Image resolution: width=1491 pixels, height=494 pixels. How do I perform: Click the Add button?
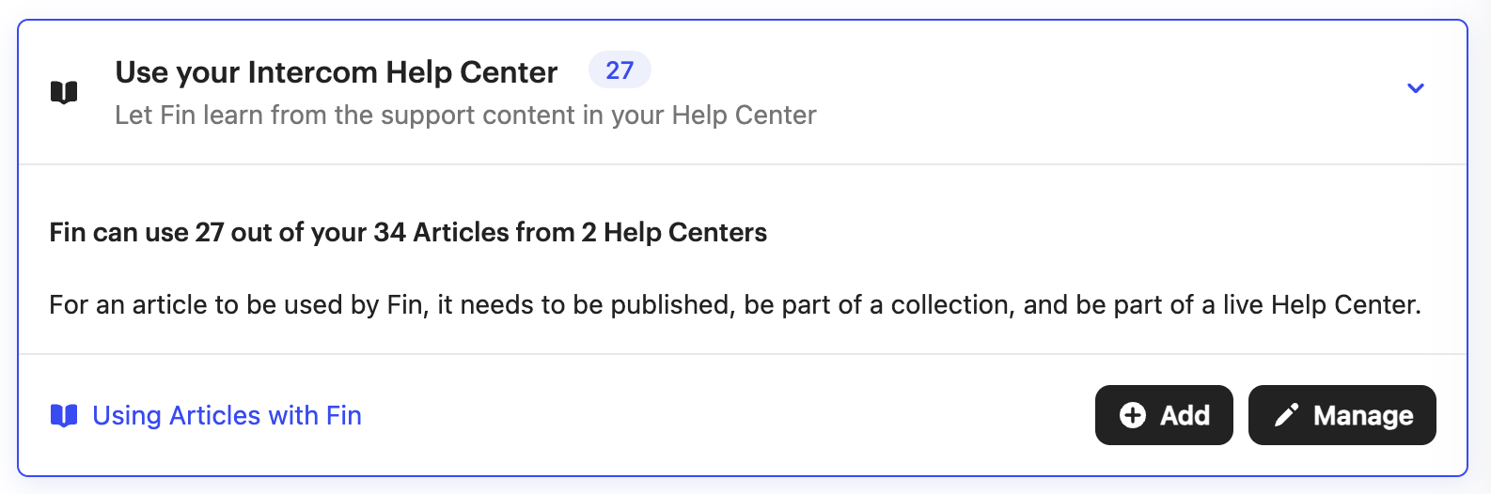coord(1164,415)
